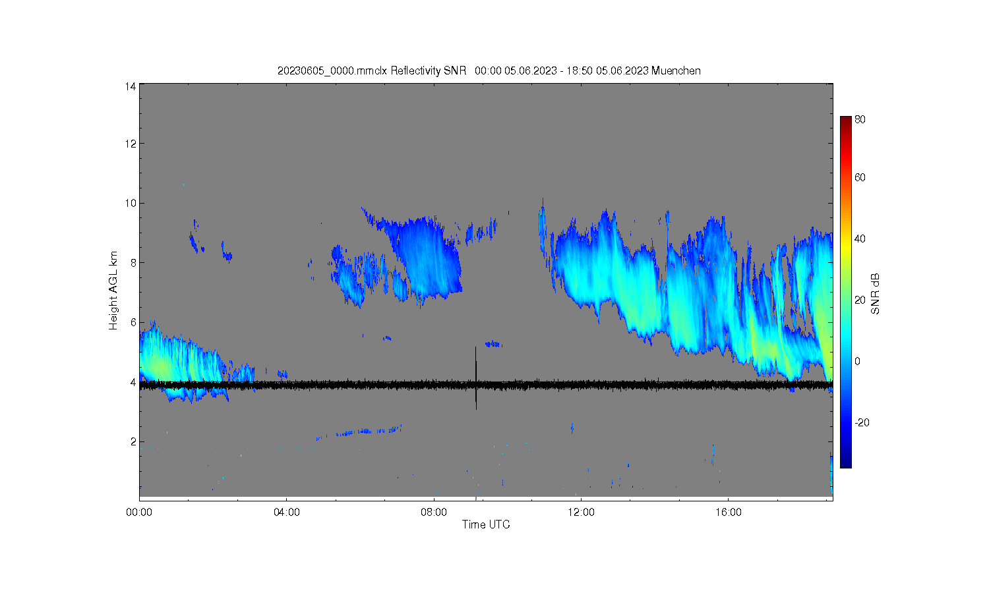The width and height of the screenshot is (989, 593).
Task: Click the 'Time UTC' axis label
Action: pyautogui.click(x=486, y=524)
